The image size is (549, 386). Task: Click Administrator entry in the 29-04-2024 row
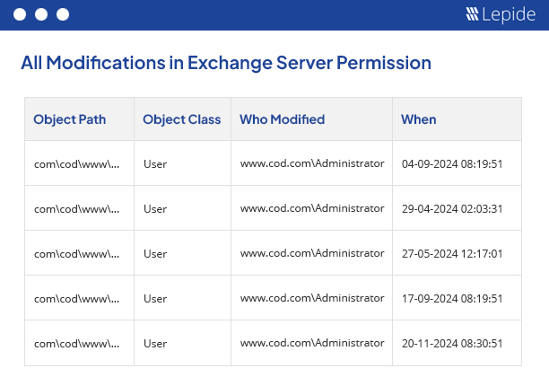click(x=312, y=208)
